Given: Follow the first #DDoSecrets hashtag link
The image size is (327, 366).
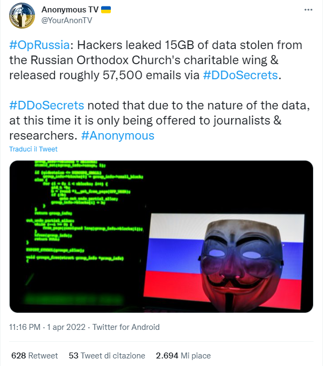Looking at the screenshot, I should 241,75.
